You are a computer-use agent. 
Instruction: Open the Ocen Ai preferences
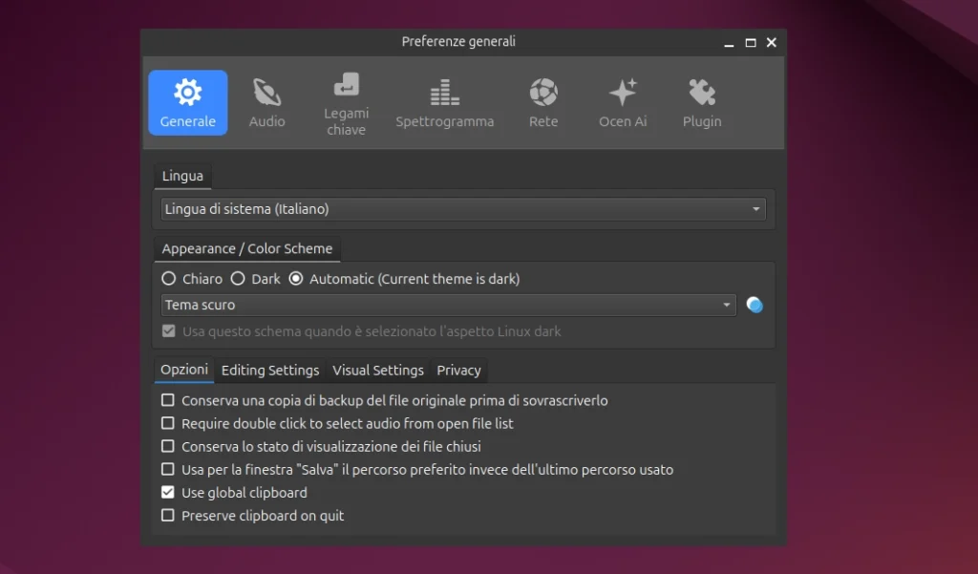622,103
